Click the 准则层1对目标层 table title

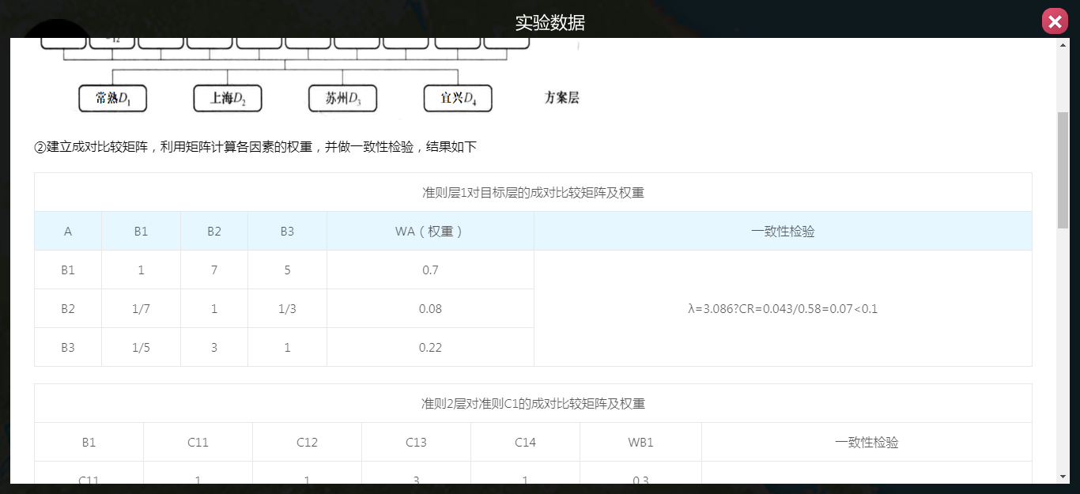(x=533, y=193)
